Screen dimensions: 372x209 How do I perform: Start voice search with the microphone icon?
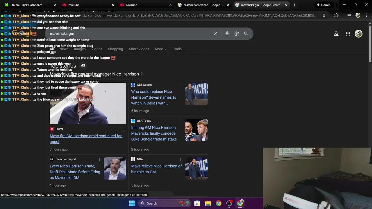227,34
